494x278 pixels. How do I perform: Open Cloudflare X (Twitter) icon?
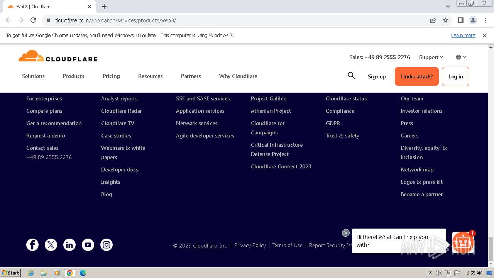pyautogui.click(x=51, y=245)
